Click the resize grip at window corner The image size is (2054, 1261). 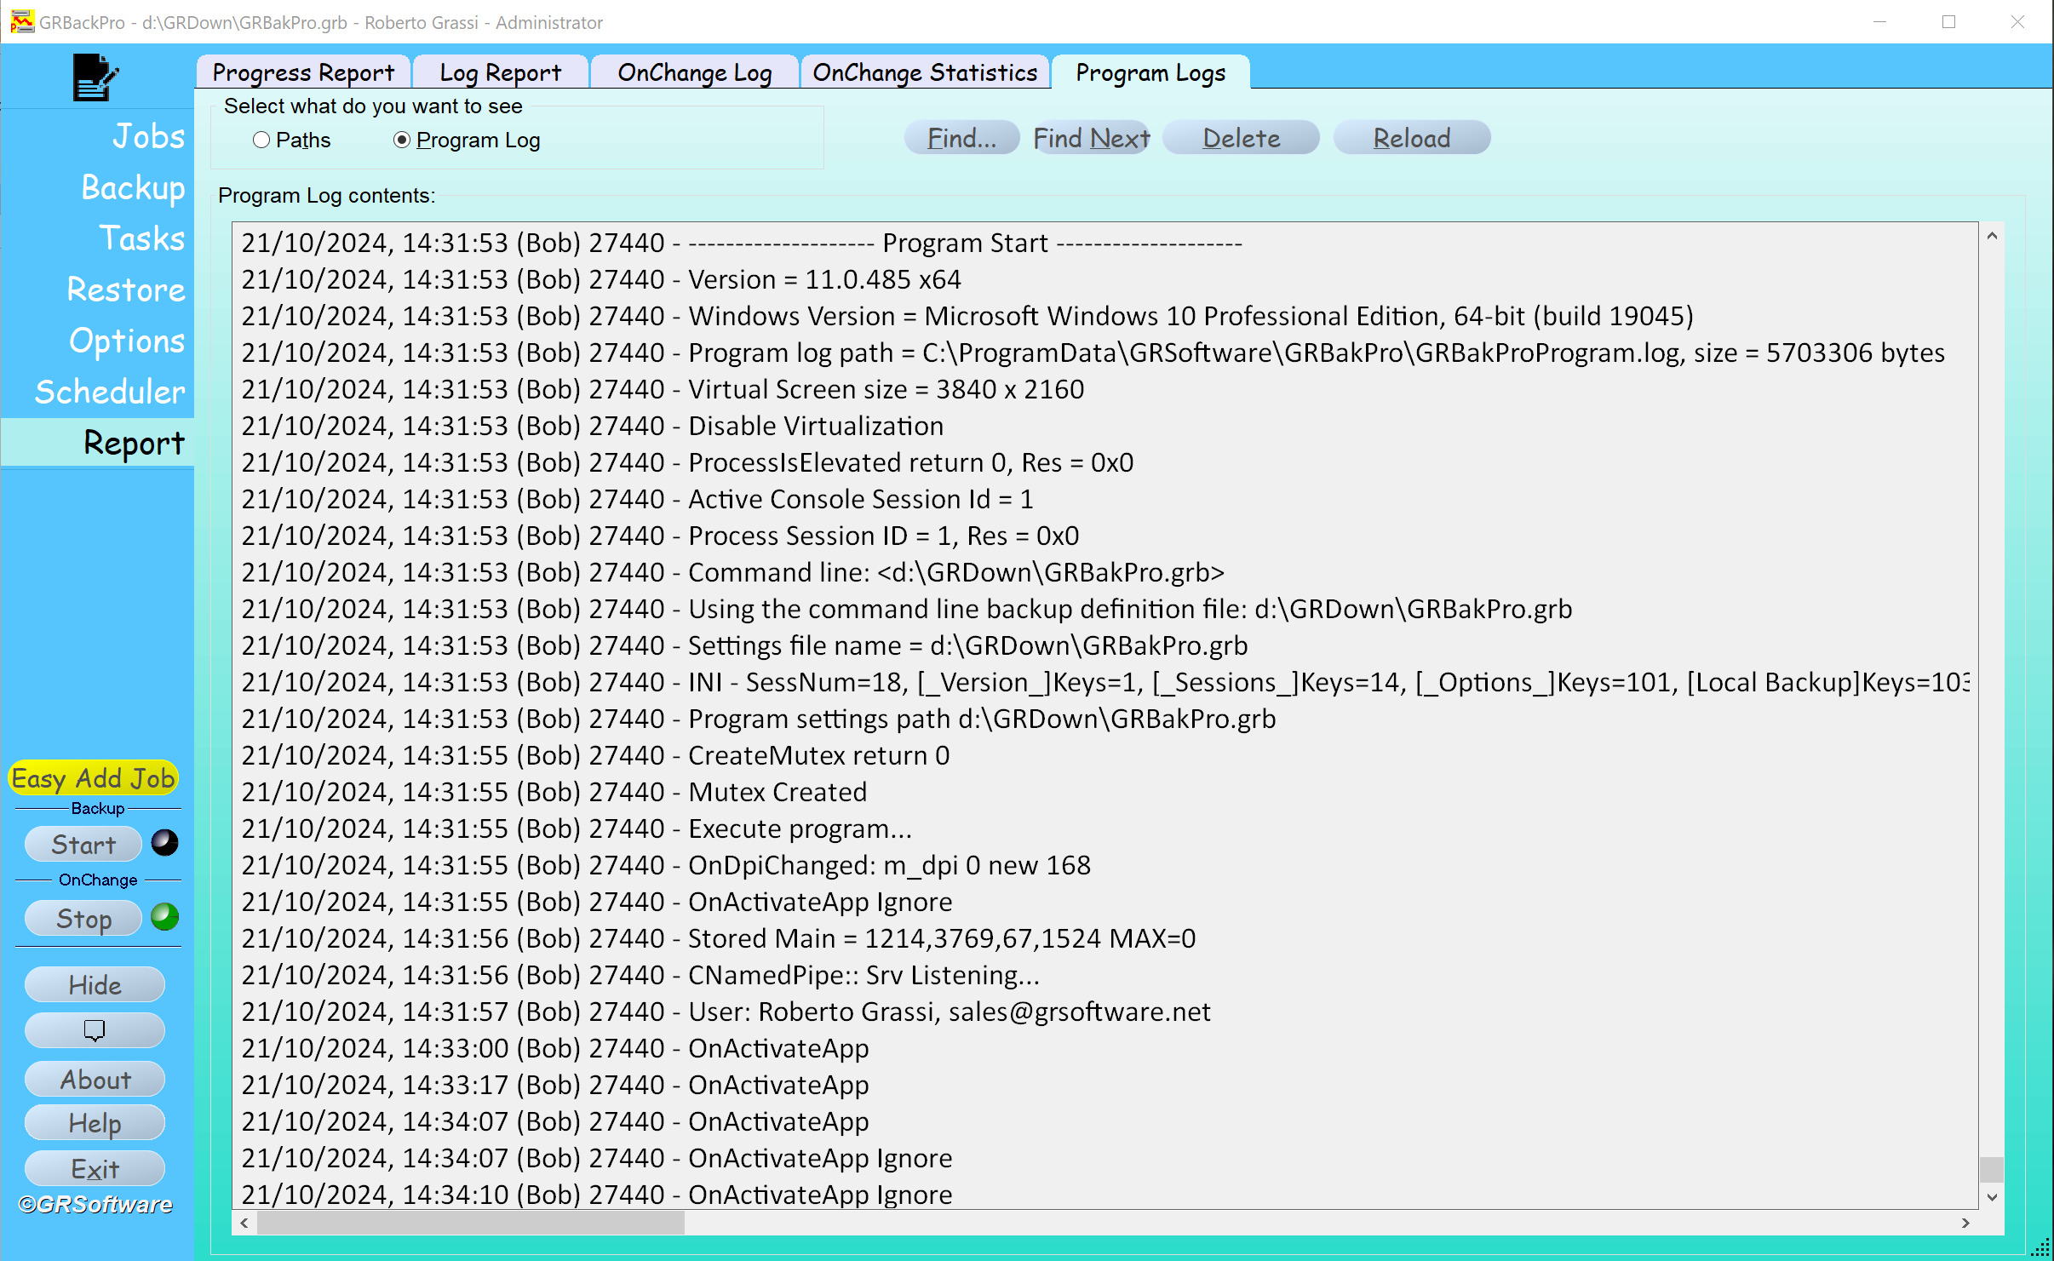(x=2041, y=1248)
